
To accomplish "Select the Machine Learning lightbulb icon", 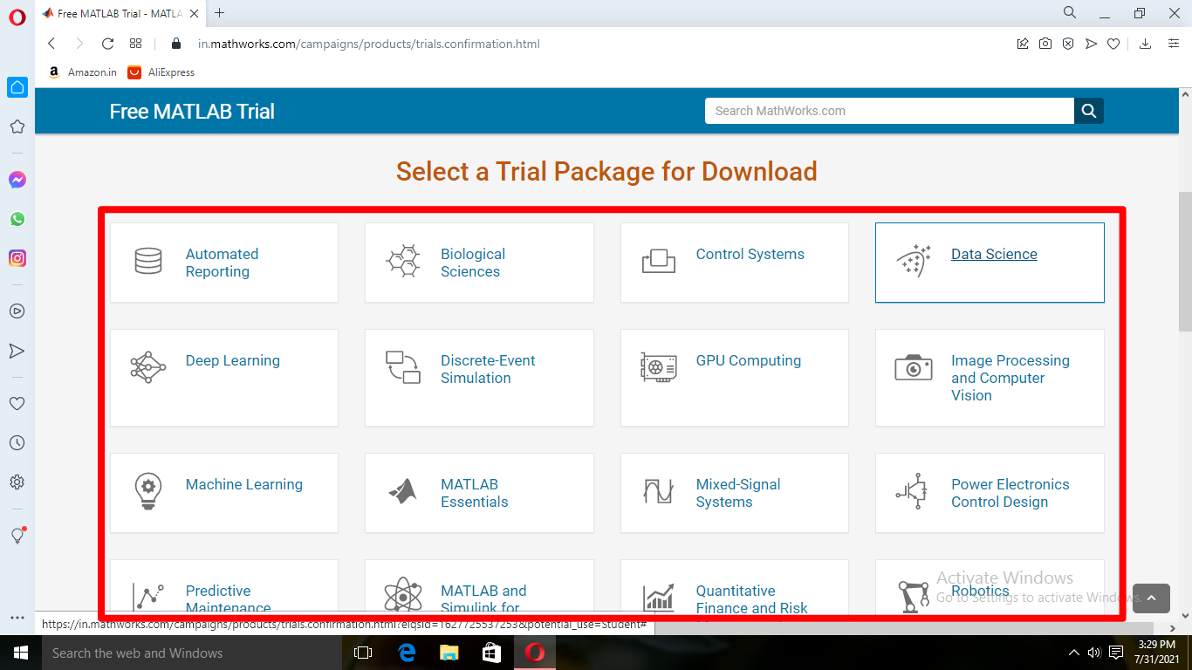I will [x=147, y=491].
